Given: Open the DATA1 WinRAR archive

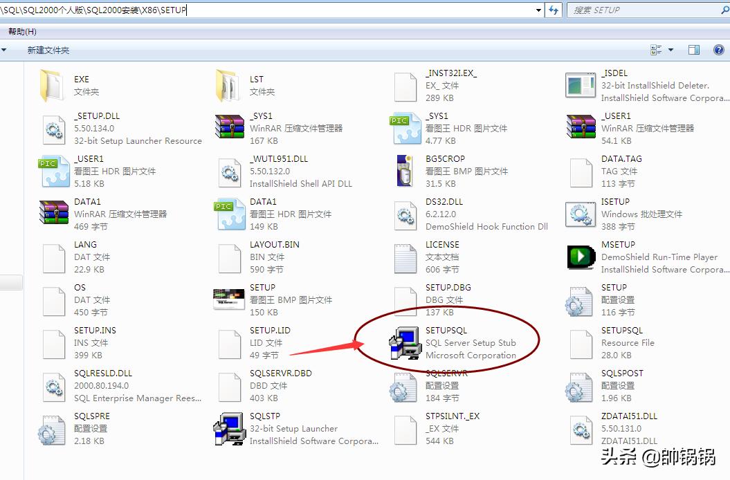Looking at the screenshot, I should tap(53, 214).
